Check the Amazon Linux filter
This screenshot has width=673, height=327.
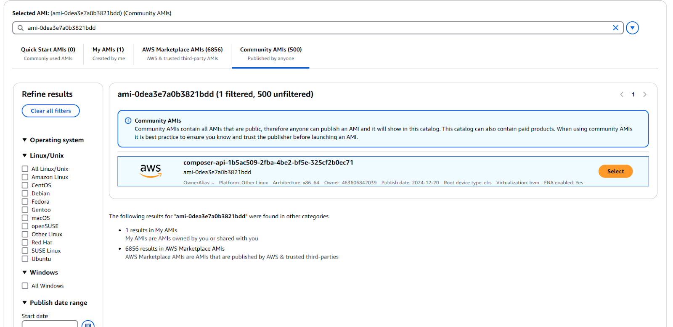tap(25, 177)
